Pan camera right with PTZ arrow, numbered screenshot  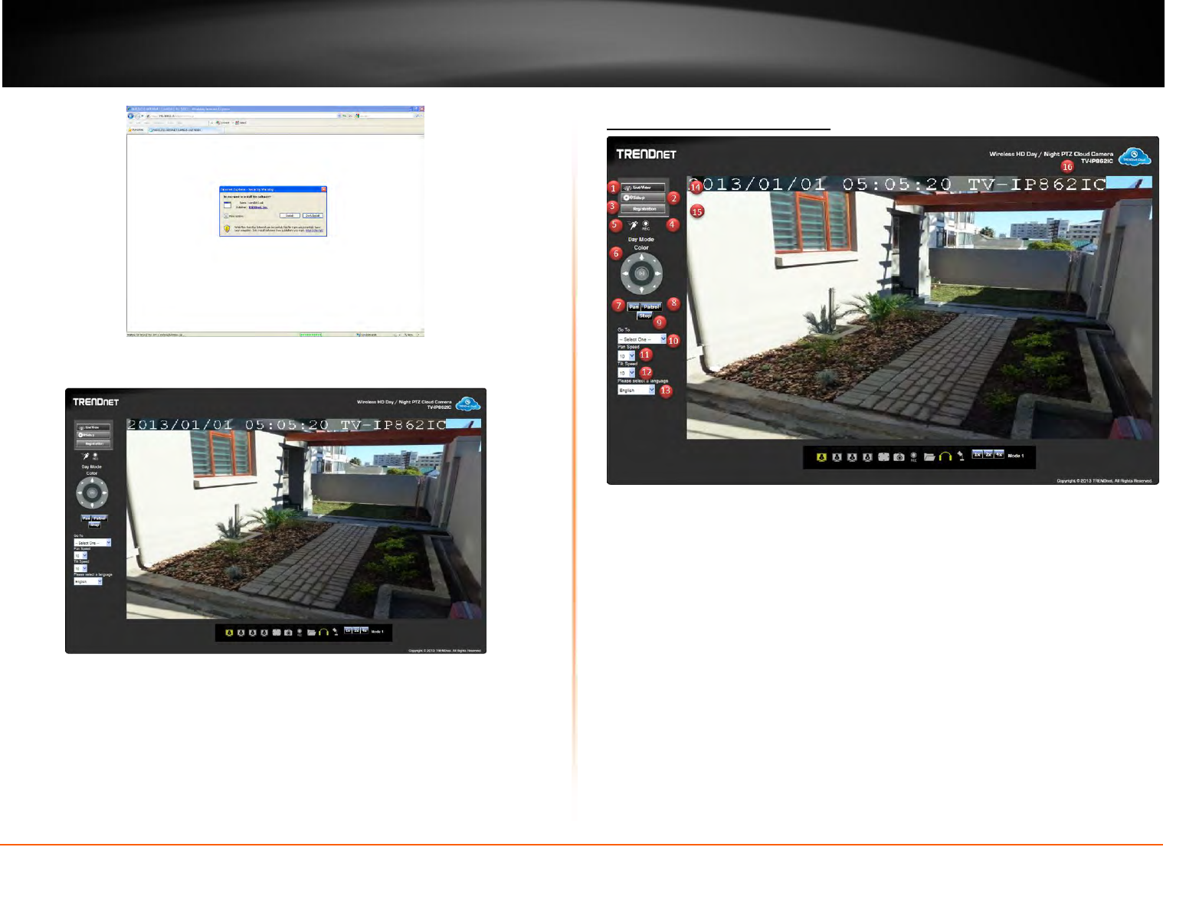tap(657, 273)
